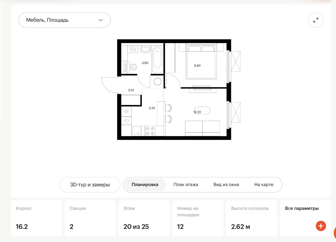The image size is (336, 242).
Task: Click the bathtub on the floor plan
Action: tap(158, 60)
